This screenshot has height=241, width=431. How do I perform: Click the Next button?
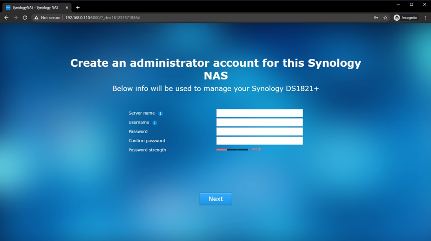215,199
